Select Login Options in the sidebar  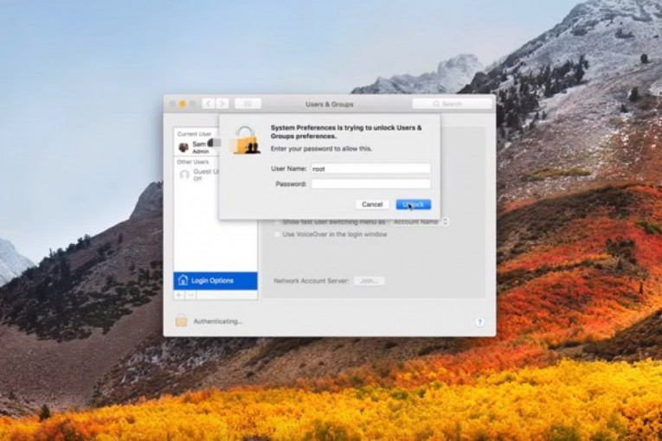point(215,281)
